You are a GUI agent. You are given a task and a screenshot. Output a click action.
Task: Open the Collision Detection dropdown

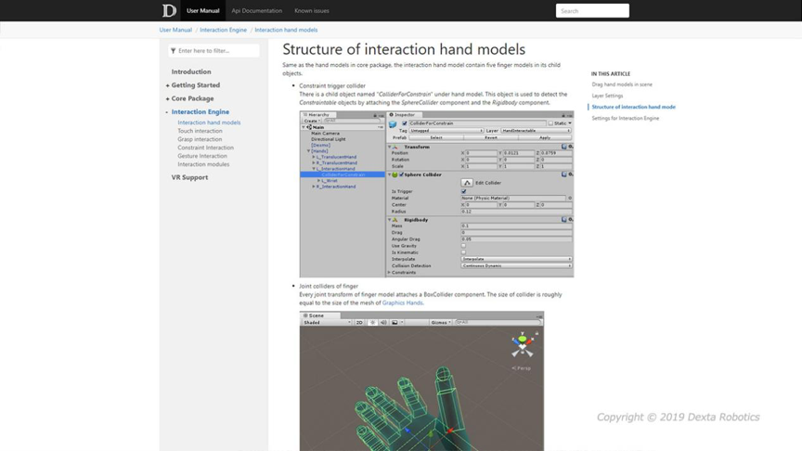516,265
